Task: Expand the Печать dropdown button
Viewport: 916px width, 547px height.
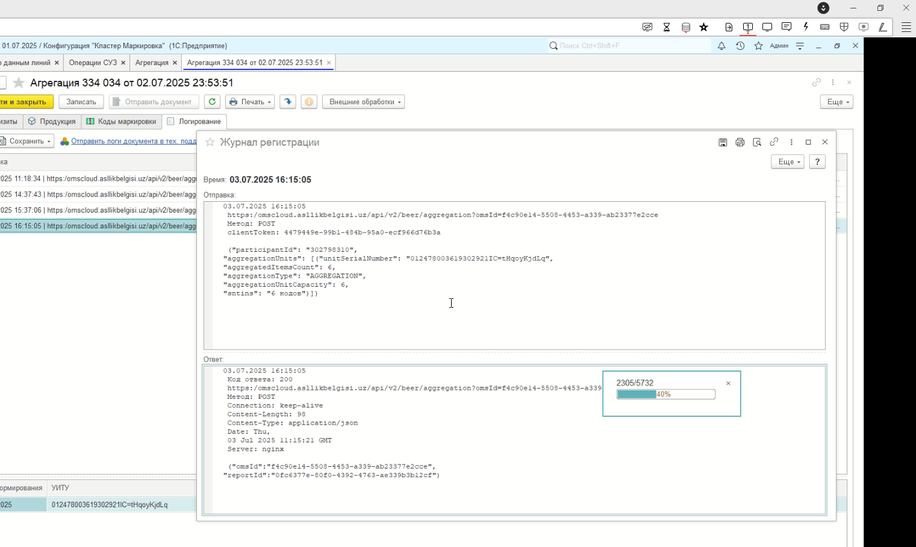Action: tap(250, 102)
